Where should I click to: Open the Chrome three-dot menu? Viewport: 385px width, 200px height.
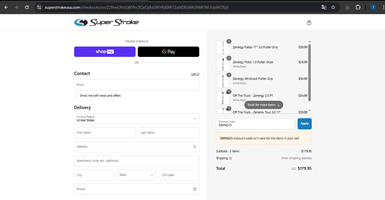click(384, 7)
